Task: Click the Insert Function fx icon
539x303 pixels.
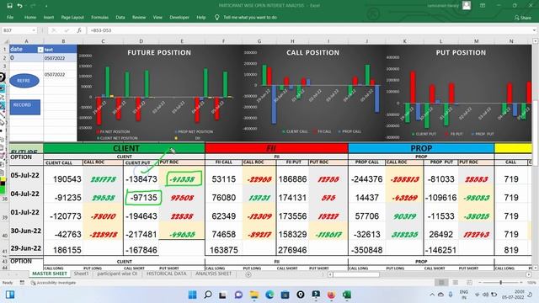Action: click(79, 30)
